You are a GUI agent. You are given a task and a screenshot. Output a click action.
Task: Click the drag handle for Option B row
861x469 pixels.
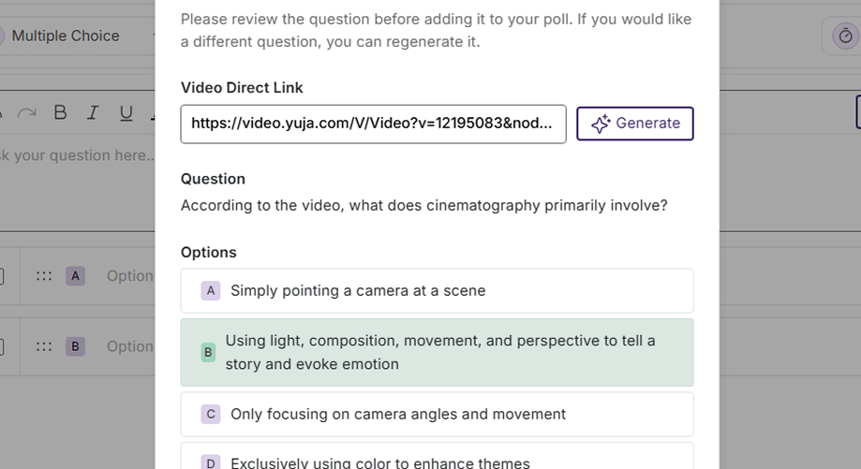pyautogui.click(x=44, y=346)
